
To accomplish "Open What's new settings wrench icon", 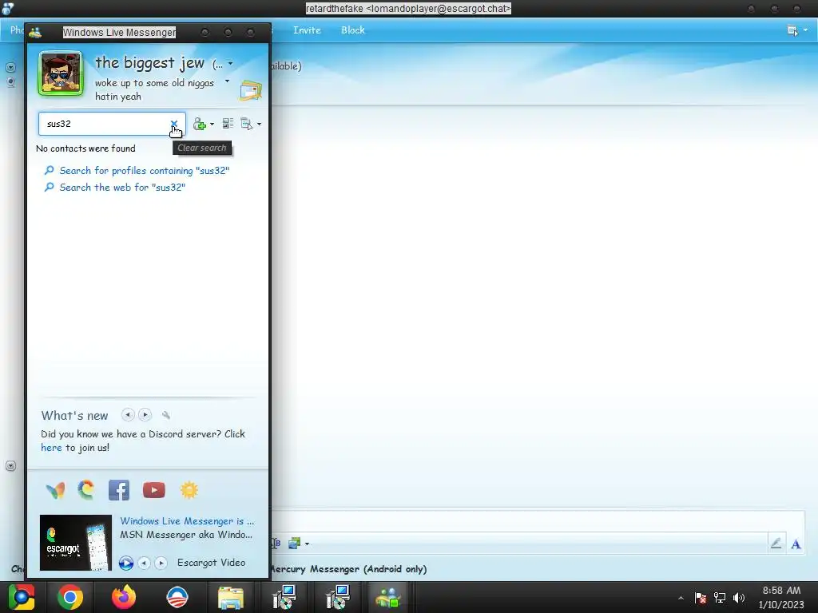I will [166, 415].
